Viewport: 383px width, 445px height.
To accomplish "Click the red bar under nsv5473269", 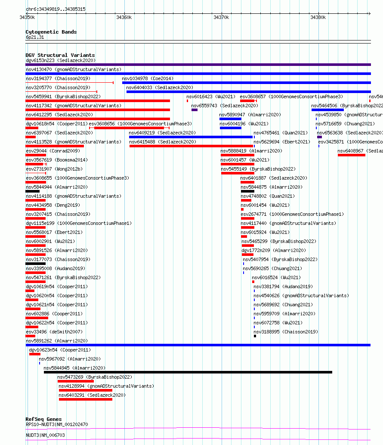I will pyautogui.click(x=76, y=381).
